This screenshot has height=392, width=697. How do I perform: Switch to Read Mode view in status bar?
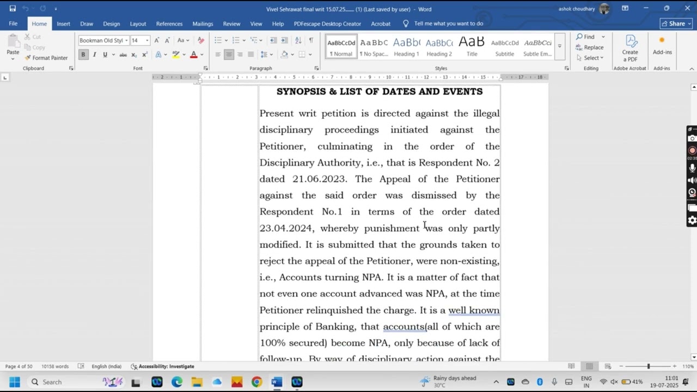point(571,366)
